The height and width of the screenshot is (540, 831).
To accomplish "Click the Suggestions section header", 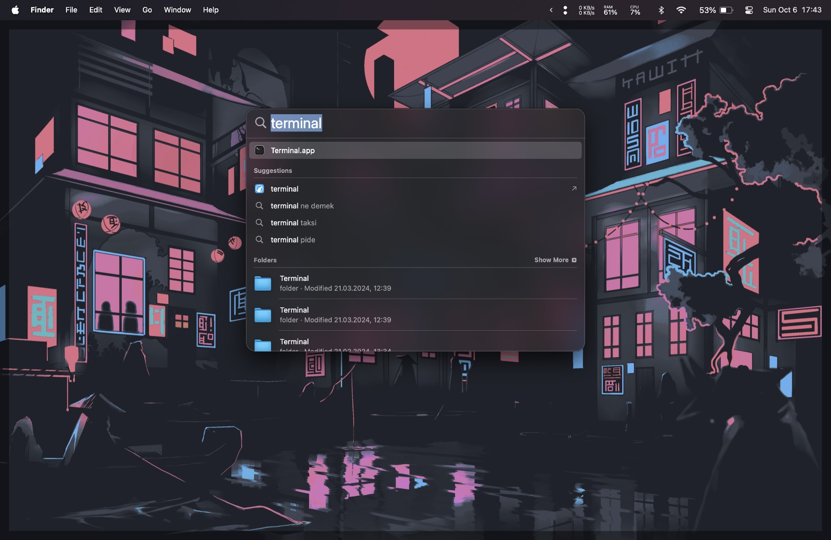I will pos(273,171).
